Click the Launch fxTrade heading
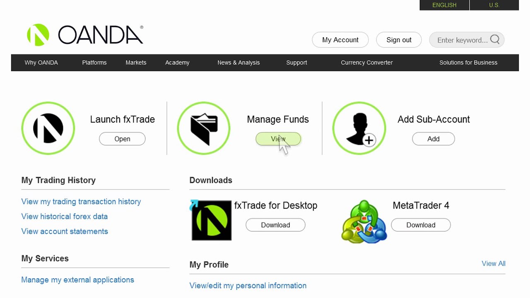This screenshot has width=530, height=298. (x=123, y=119)
